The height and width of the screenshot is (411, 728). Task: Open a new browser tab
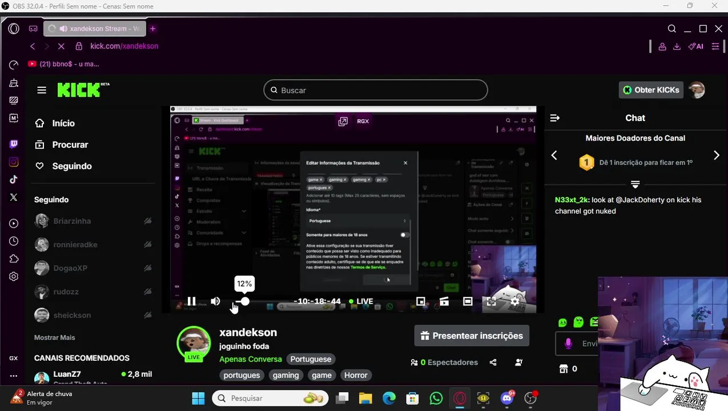tap(152, 29)
